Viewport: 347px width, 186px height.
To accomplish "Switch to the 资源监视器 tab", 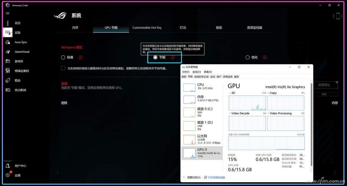I will [x=254, y=28].
